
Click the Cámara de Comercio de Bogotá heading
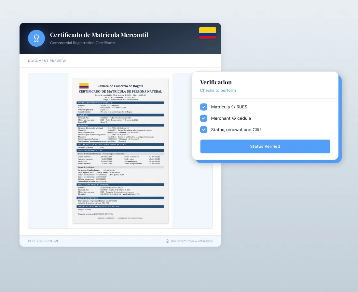click(x=120, y=86)
